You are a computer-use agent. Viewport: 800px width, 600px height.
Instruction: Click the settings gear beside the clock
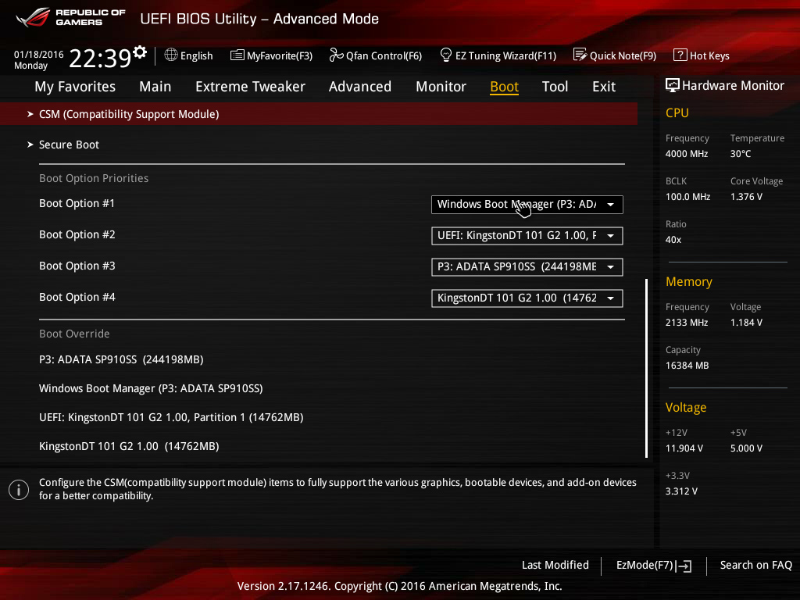[140, 52]
